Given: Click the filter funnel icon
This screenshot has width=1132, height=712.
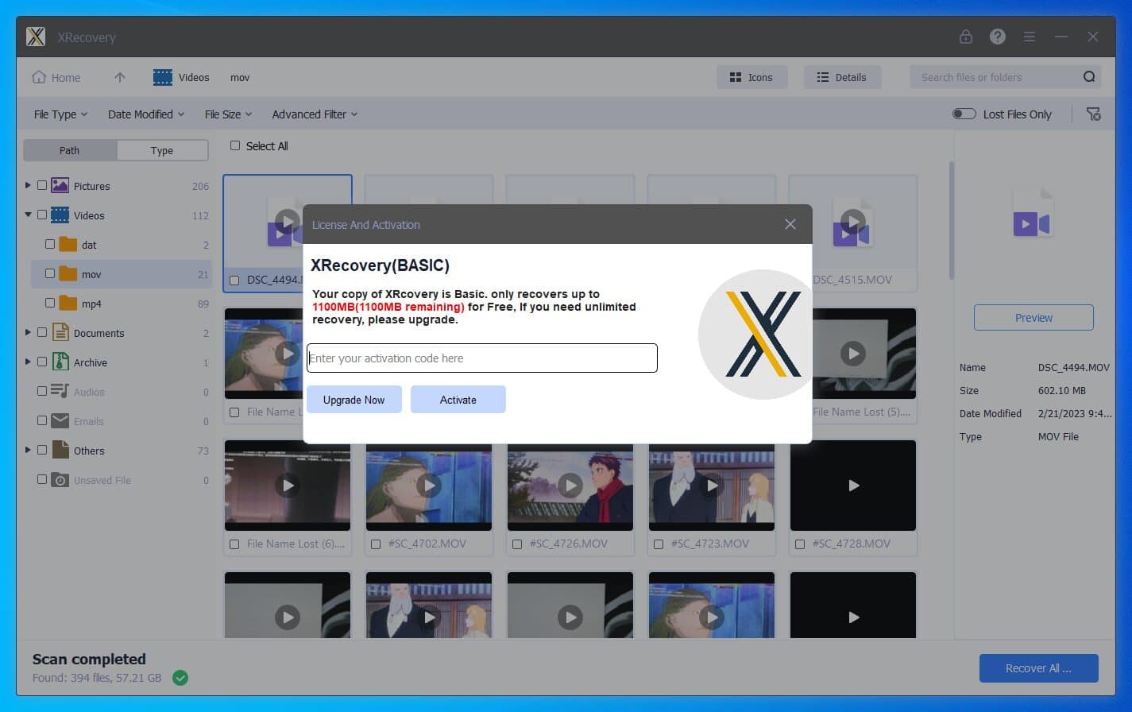Looking at the screenshot, I should click(1094, 114).
